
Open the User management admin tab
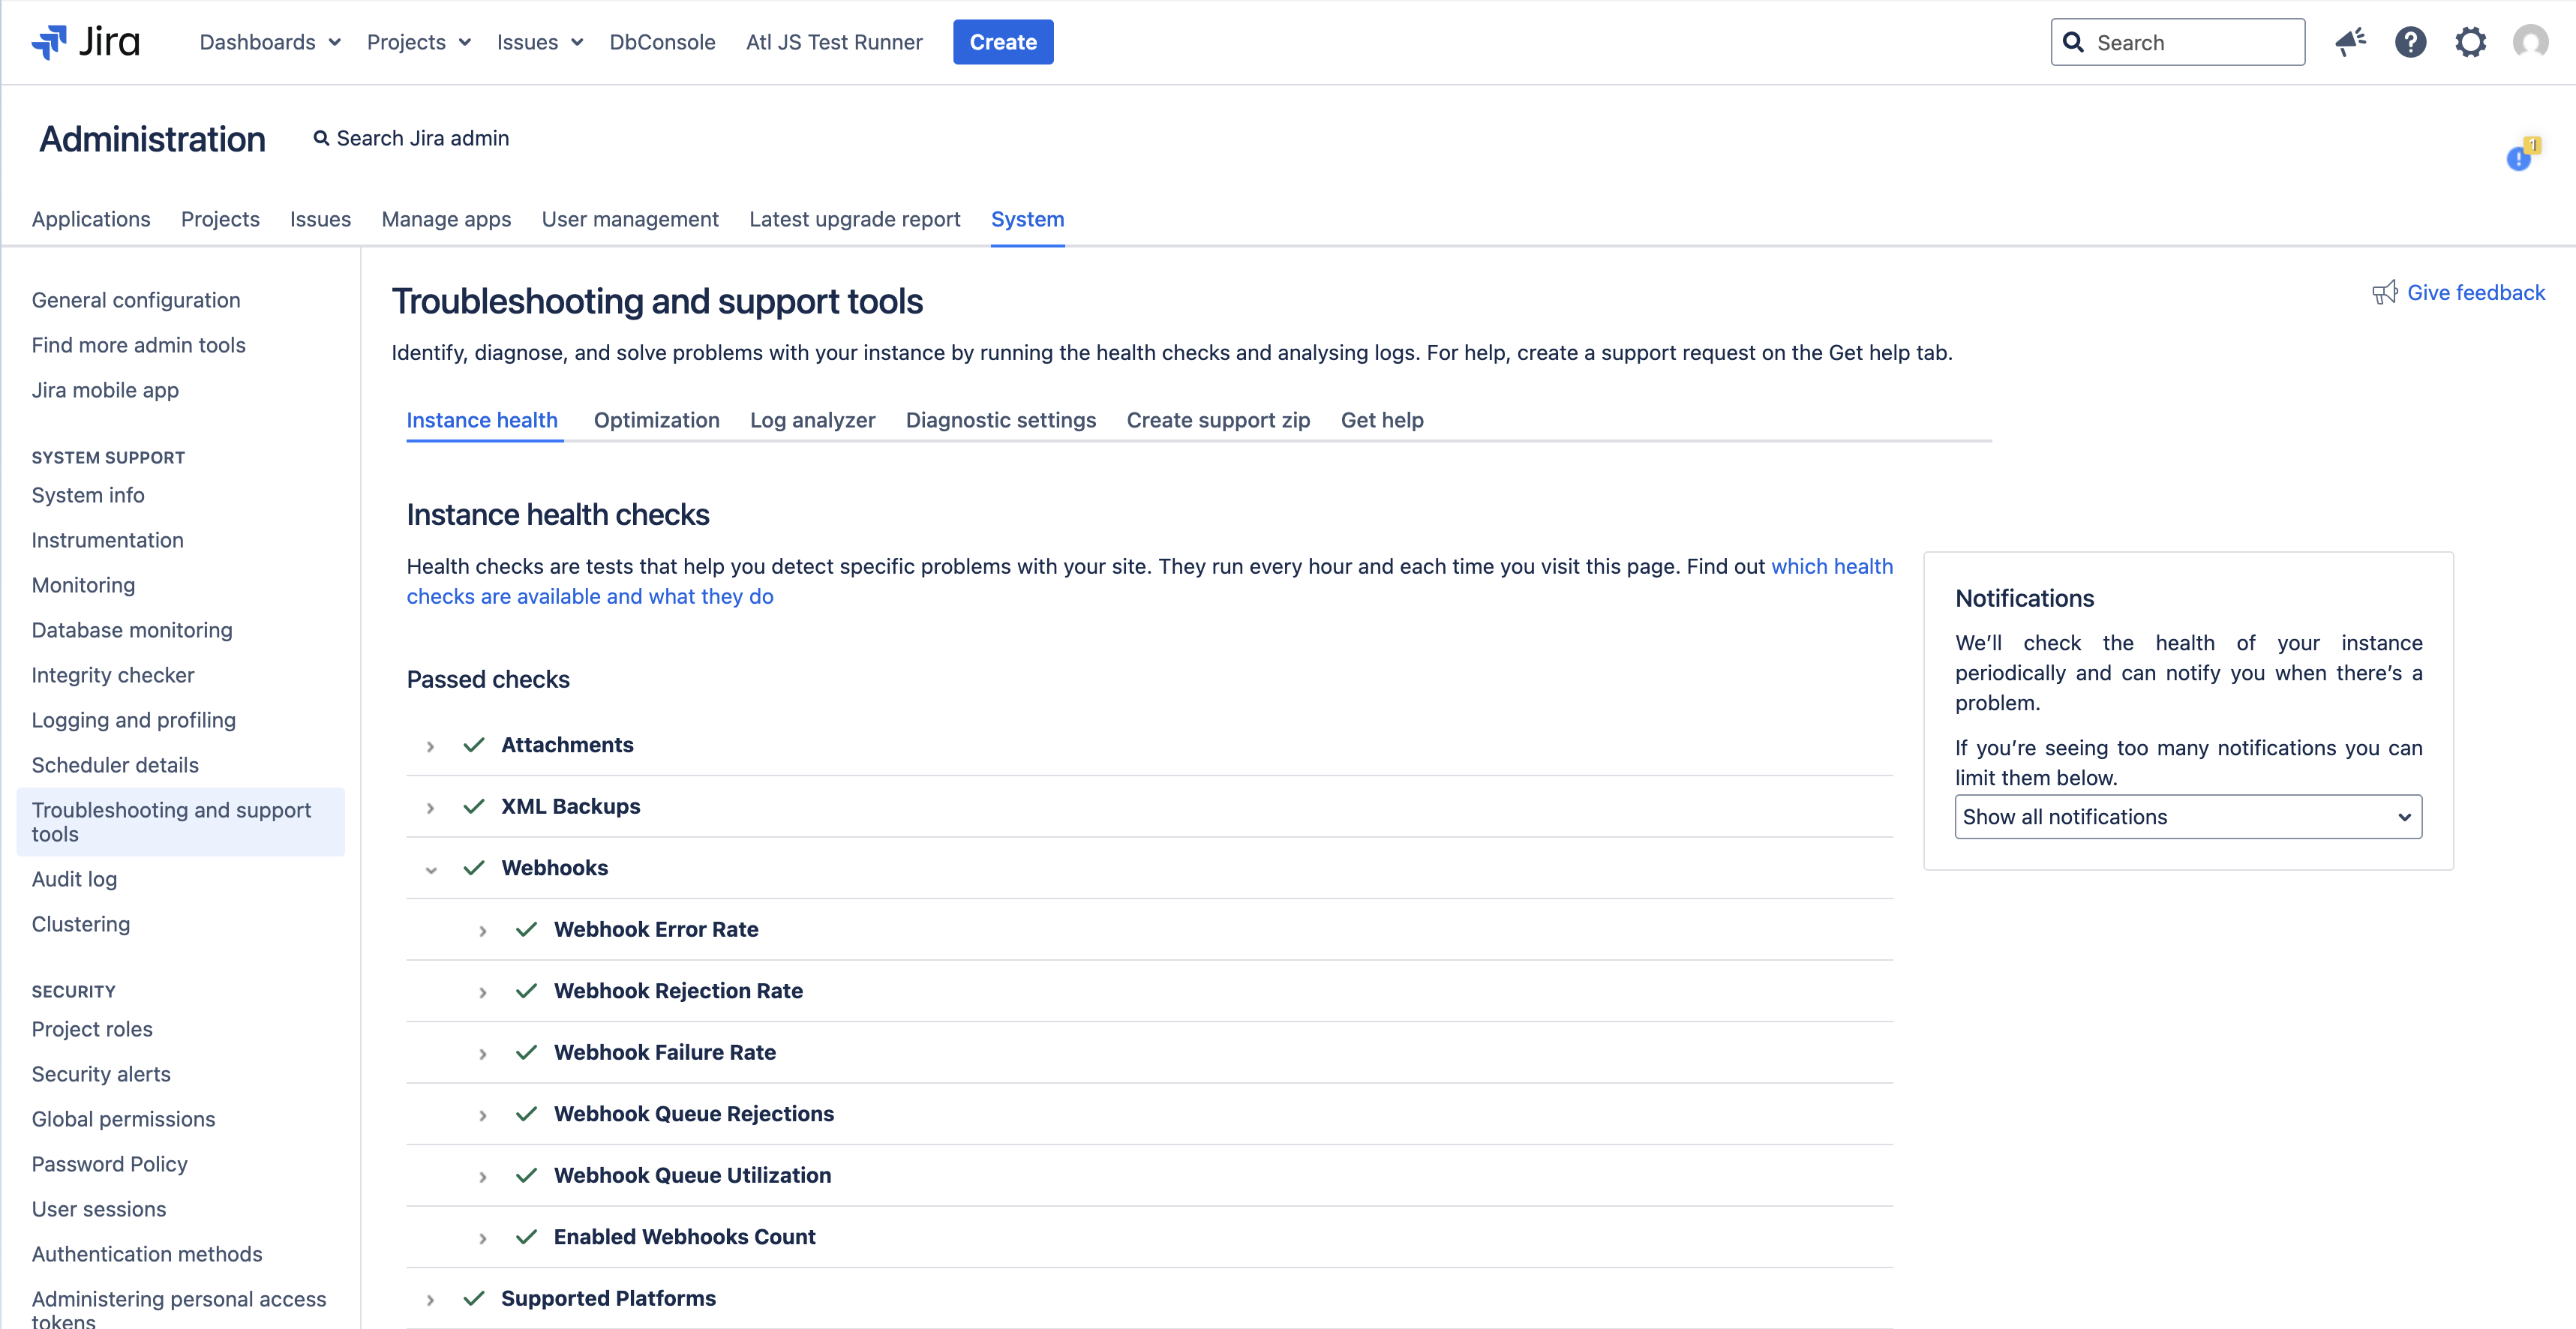(x=629, y=219)
